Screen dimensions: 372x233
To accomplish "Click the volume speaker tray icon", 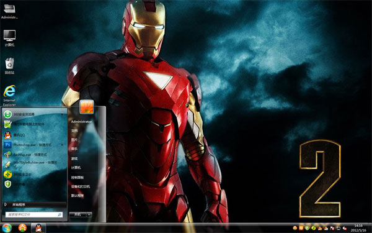I will (345, 228).
